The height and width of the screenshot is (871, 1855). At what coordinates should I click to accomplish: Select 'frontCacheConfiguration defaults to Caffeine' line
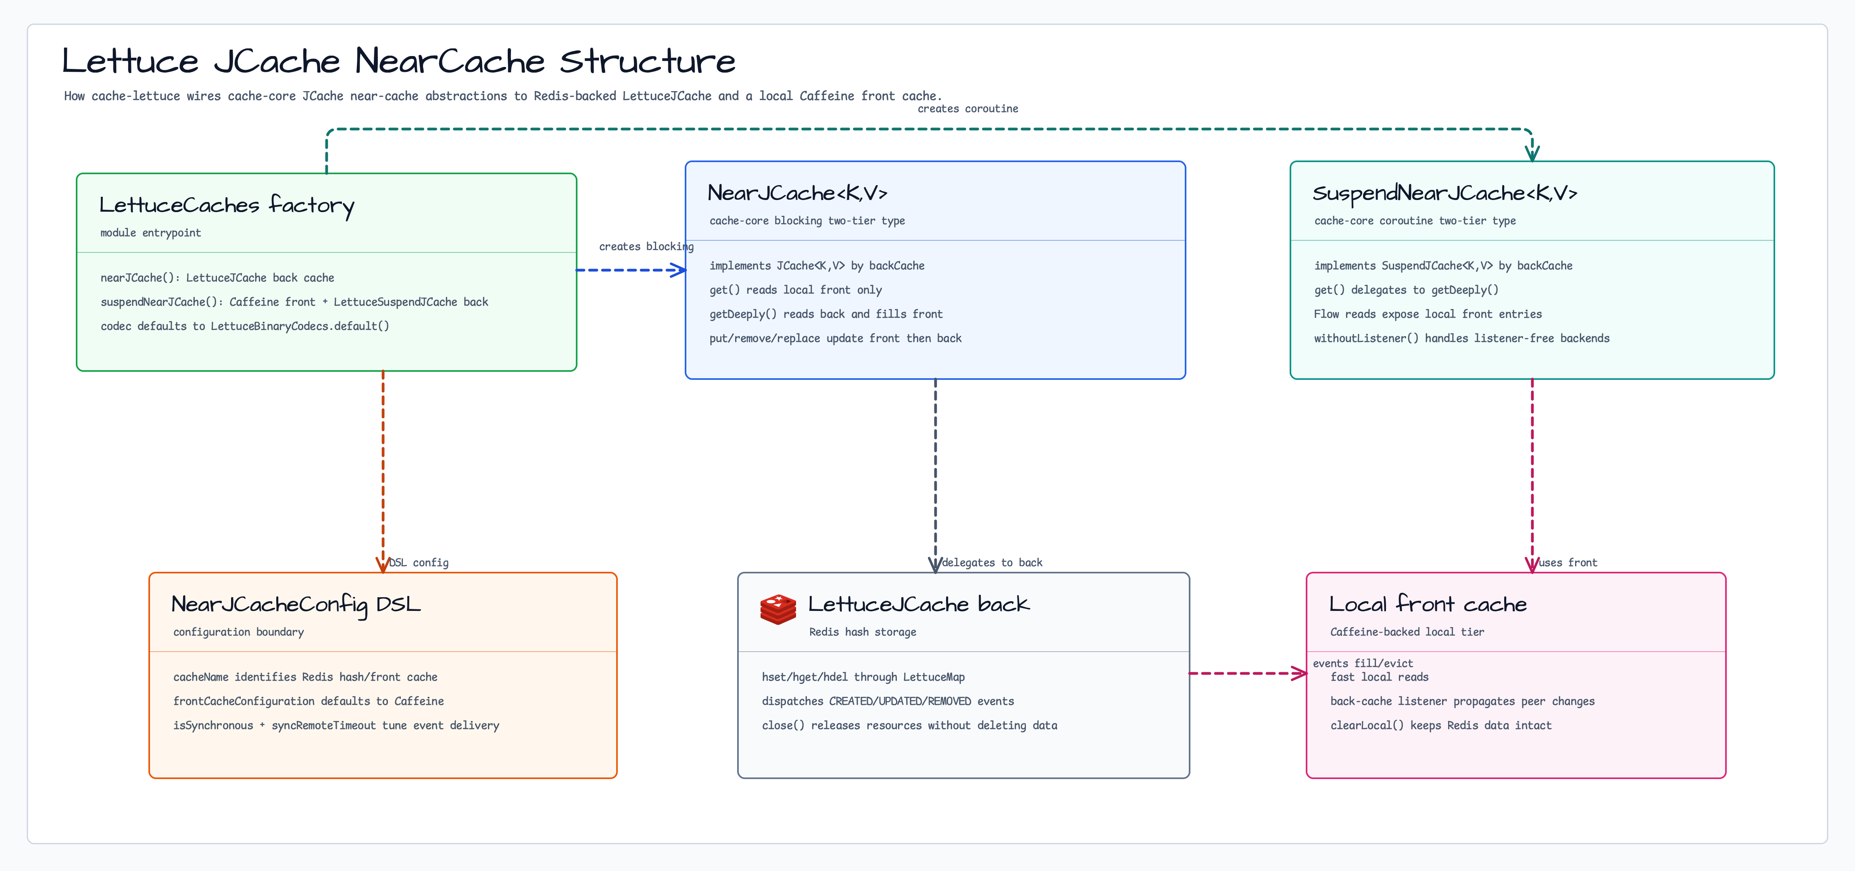tap(308, 701)
